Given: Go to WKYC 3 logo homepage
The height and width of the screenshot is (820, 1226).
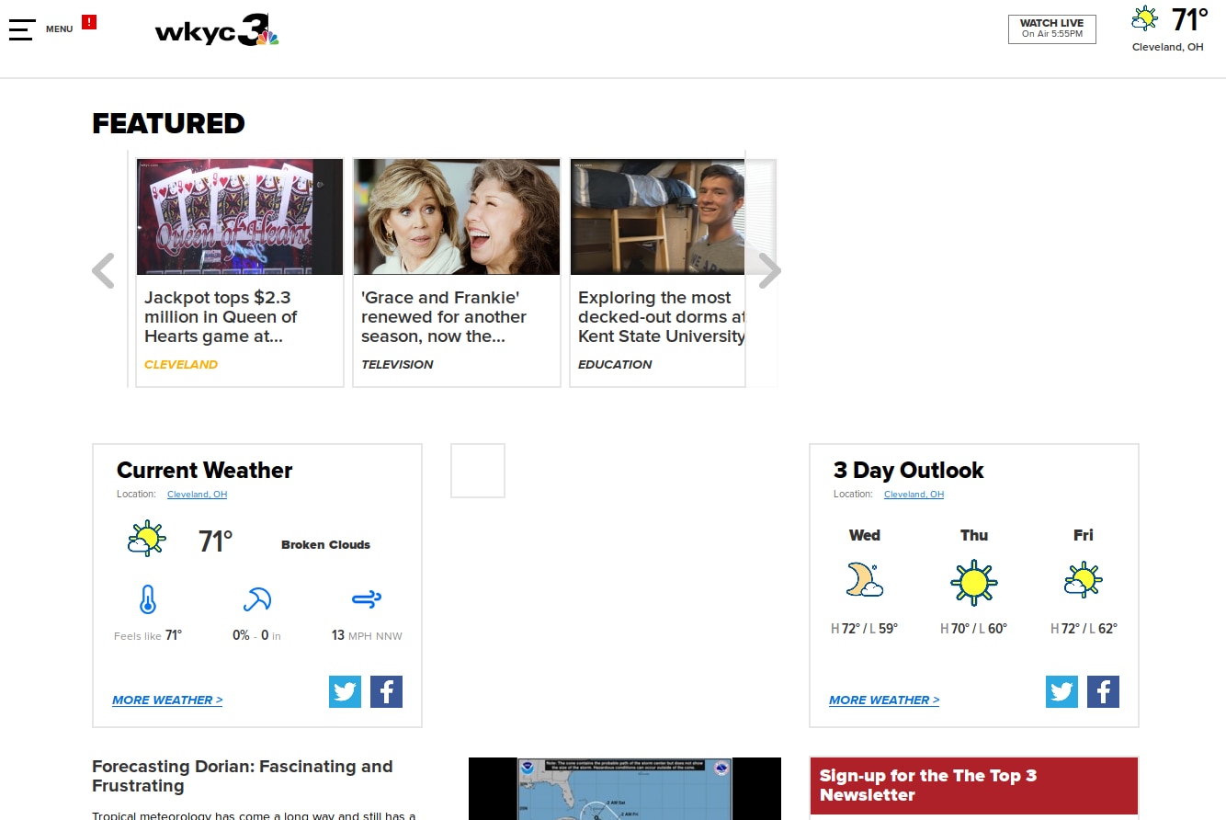Looking at the screenshot, I should point(217,29).
